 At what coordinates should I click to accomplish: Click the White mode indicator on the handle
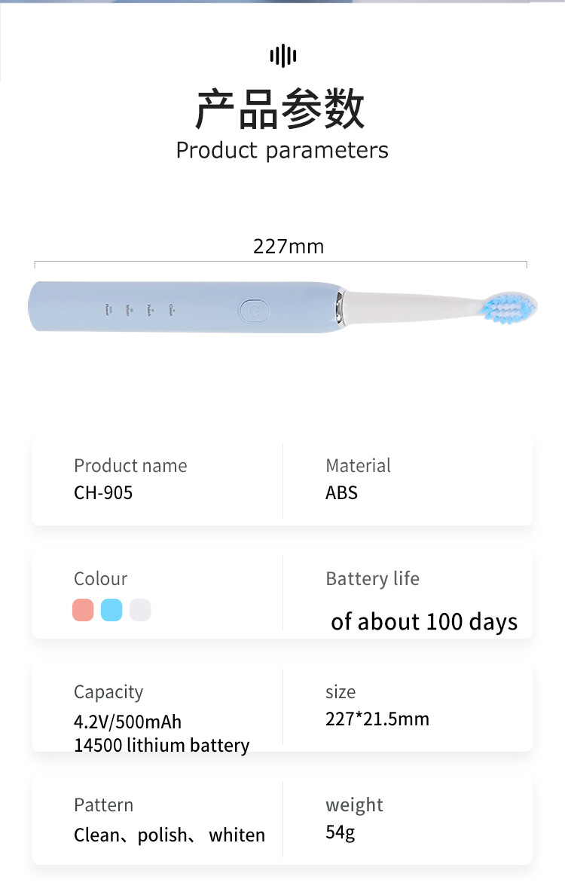pyautogui.click(x=129, y=308)
